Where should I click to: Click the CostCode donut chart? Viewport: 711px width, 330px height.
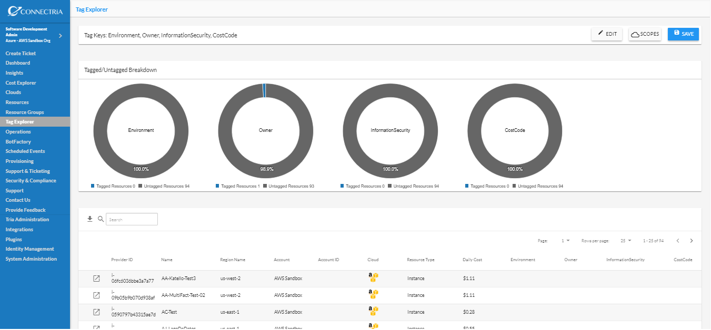coord(515,130)
